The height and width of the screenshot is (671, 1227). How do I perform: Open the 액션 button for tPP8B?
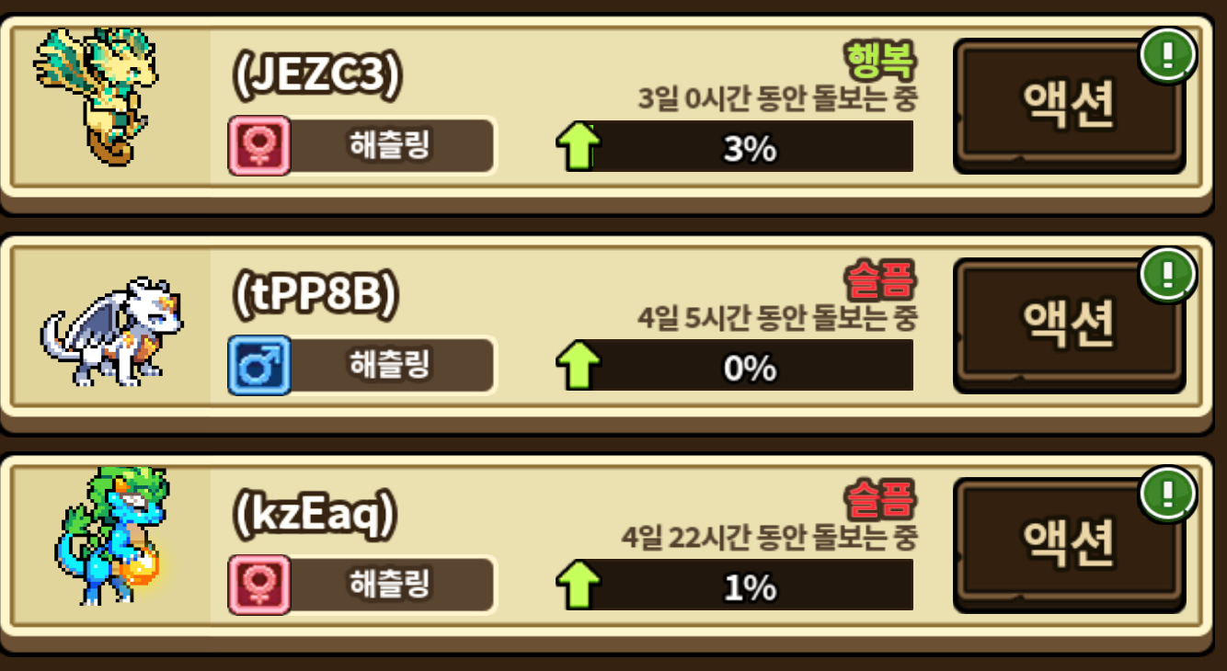point(1069,325)
